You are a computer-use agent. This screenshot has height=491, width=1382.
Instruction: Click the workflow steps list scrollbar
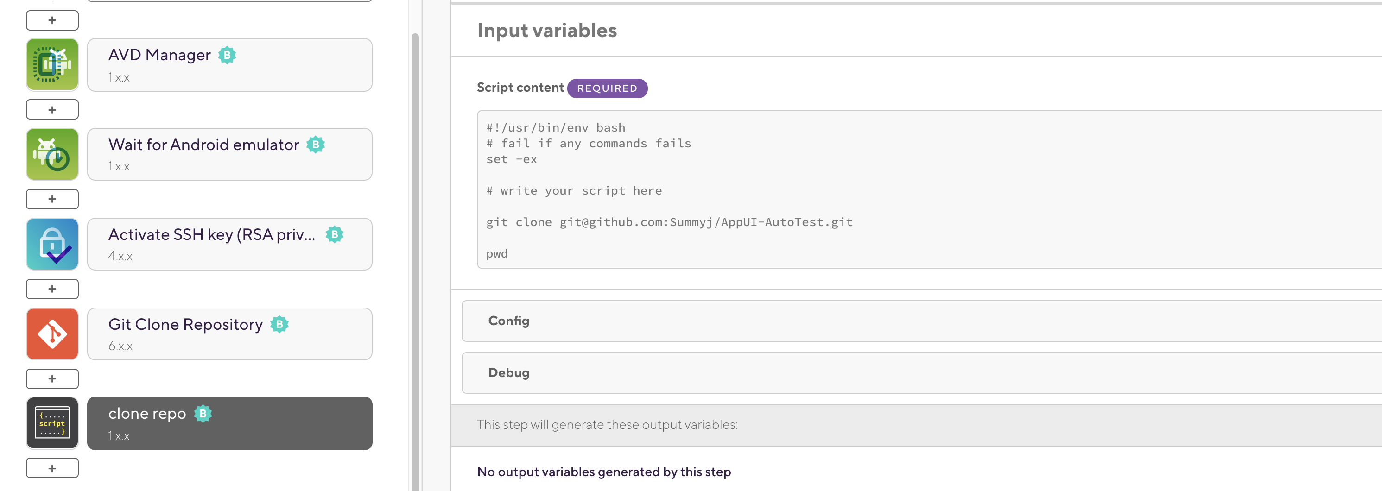415,257
